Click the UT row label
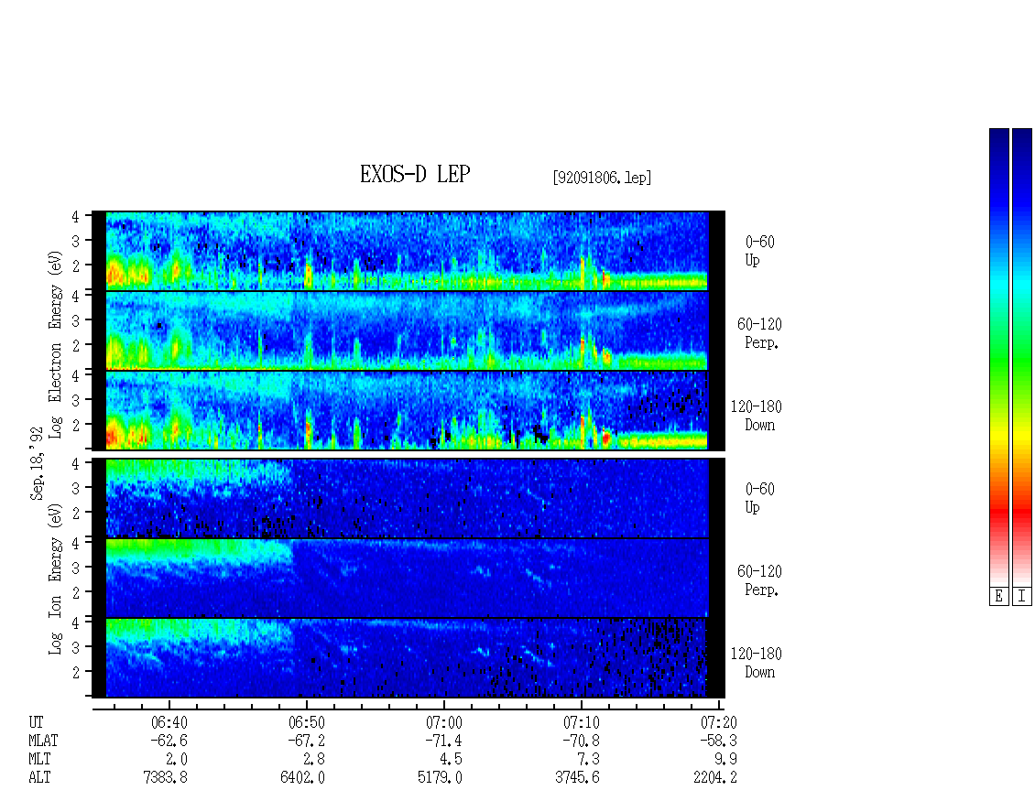The height and width of the screenshot is (801, 1035). 36,722
